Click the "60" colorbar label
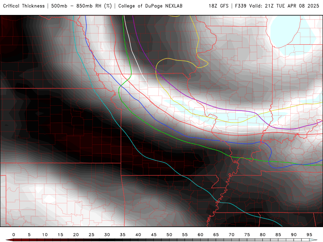Viewport: 323px width, 242px height. [200, 235]
